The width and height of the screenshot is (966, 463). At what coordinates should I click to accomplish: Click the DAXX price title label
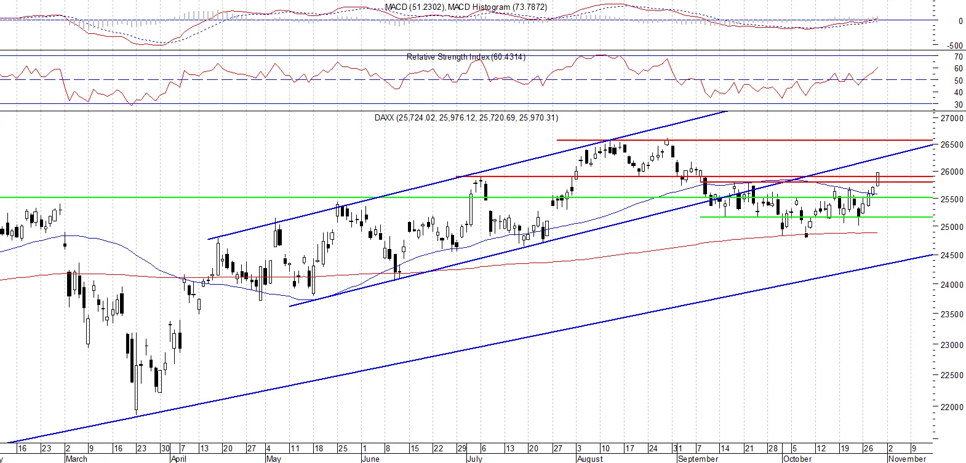point(466,117)
